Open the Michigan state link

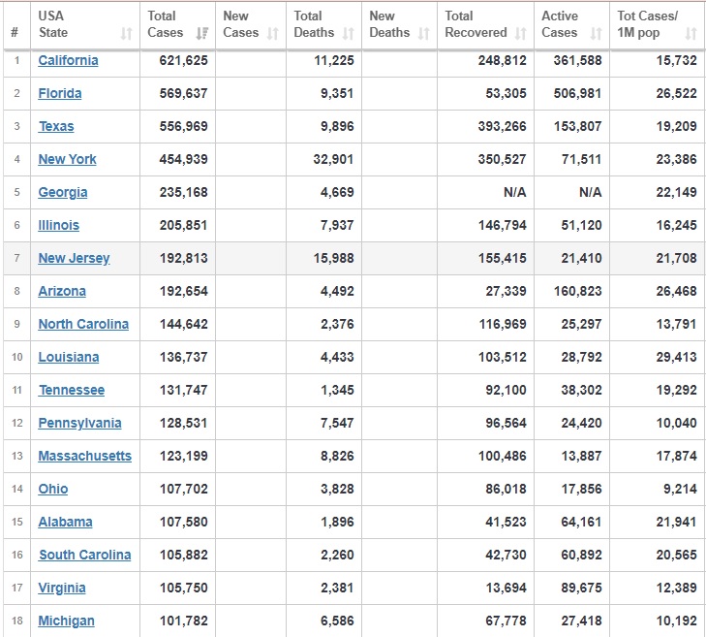[66, 621]
